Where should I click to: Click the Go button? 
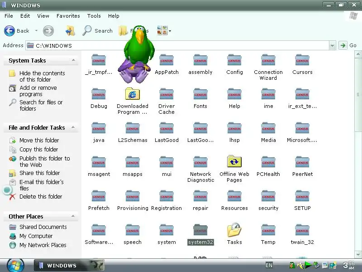pyautogui.click(x=348, y=45)
